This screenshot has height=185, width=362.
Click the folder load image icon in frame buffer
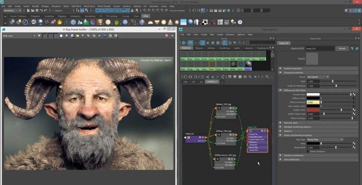point(77,36)
